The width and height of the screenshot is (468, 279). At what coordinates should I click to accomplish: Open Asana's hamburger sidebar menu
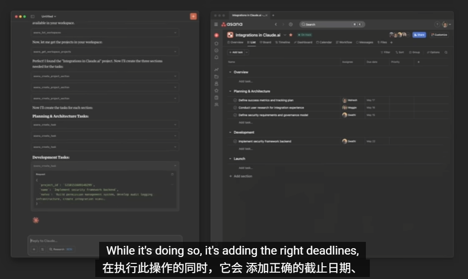[216, 24]
